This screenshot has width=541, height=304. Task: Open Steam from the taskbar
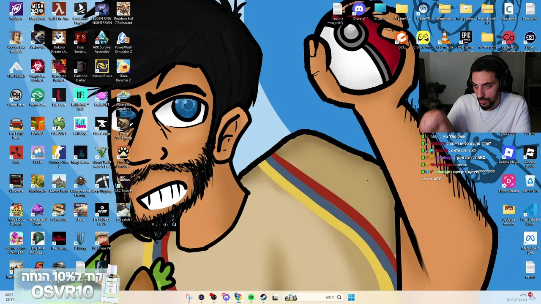[x=263, y=297]
